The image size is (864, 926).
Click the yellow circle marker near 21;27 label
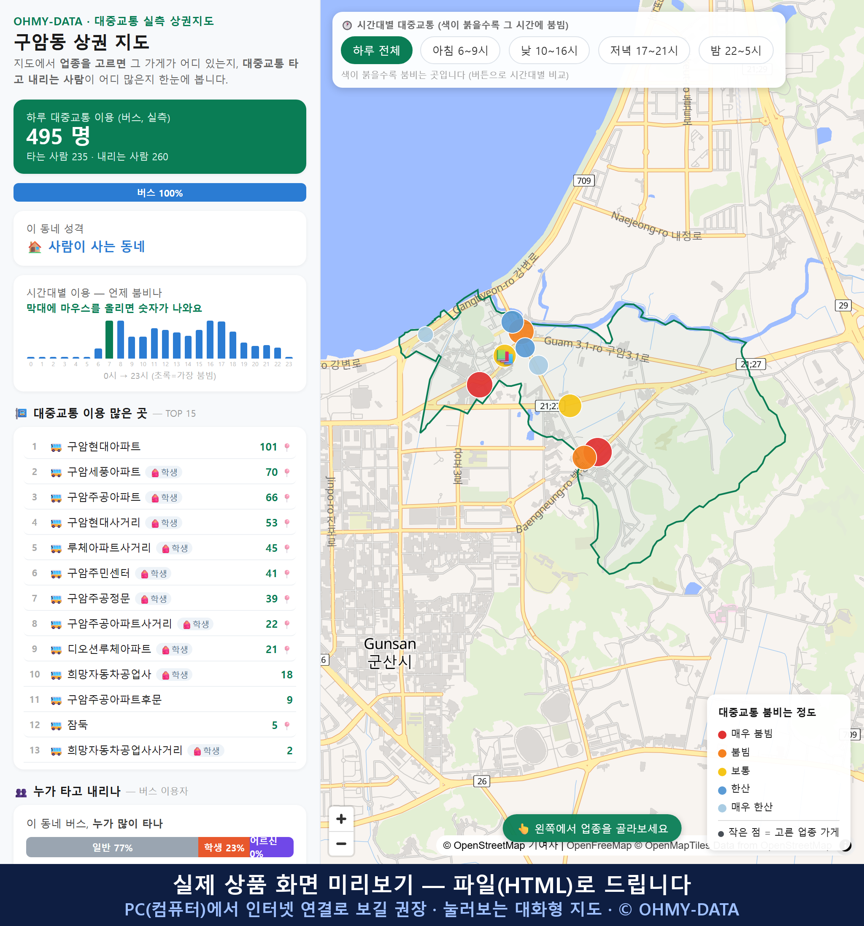pyautogui.click(x=570, y=405)
